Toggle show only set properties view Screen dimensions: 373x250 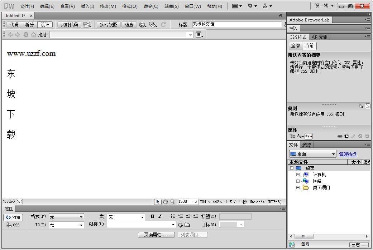(x=309, y=136)
